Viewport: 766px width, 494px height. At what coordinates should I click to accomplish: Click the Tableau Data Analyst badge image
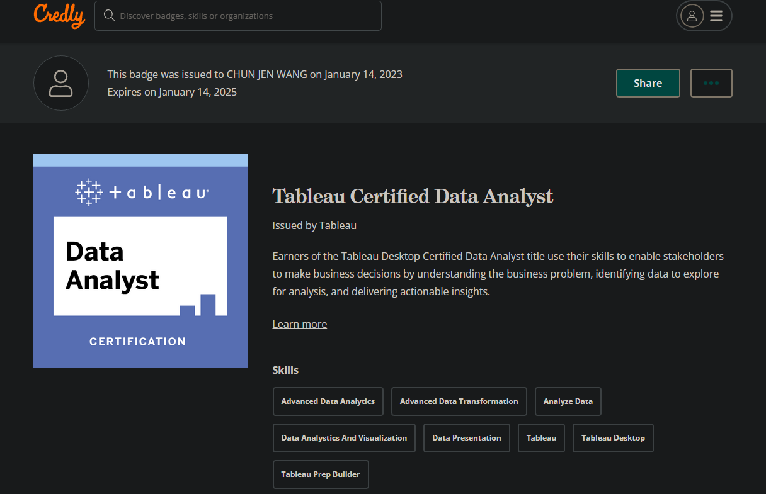coord(140,261)
